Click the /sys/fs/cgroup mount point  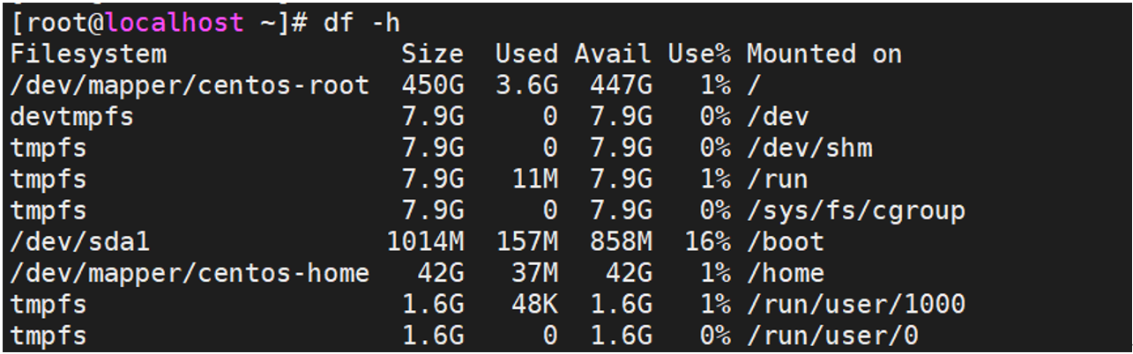point(856,211)
